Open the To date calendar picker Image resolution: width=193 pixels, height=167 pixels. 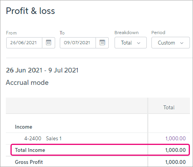point(102,43)
